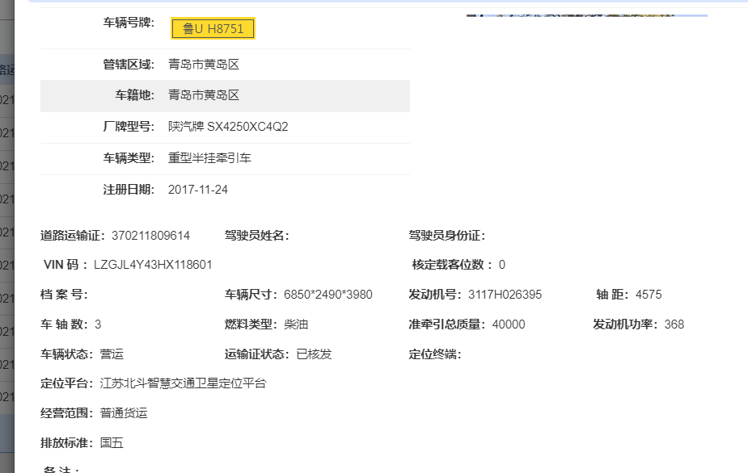Click the vehicle type 重型半挂牵引车
This screenshot has height=473, width=748.
209,158
